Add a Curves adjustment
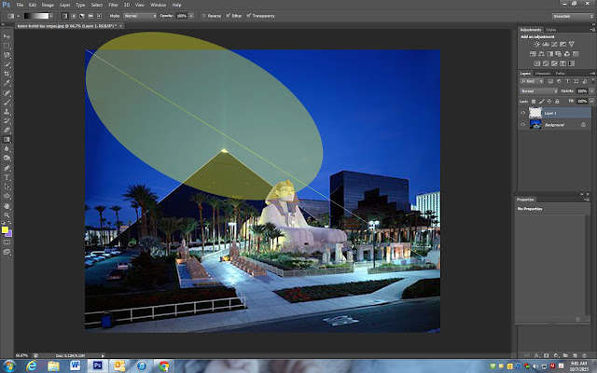Image resolution: width=597 pixels, height=373 pixels. (554, 45)
